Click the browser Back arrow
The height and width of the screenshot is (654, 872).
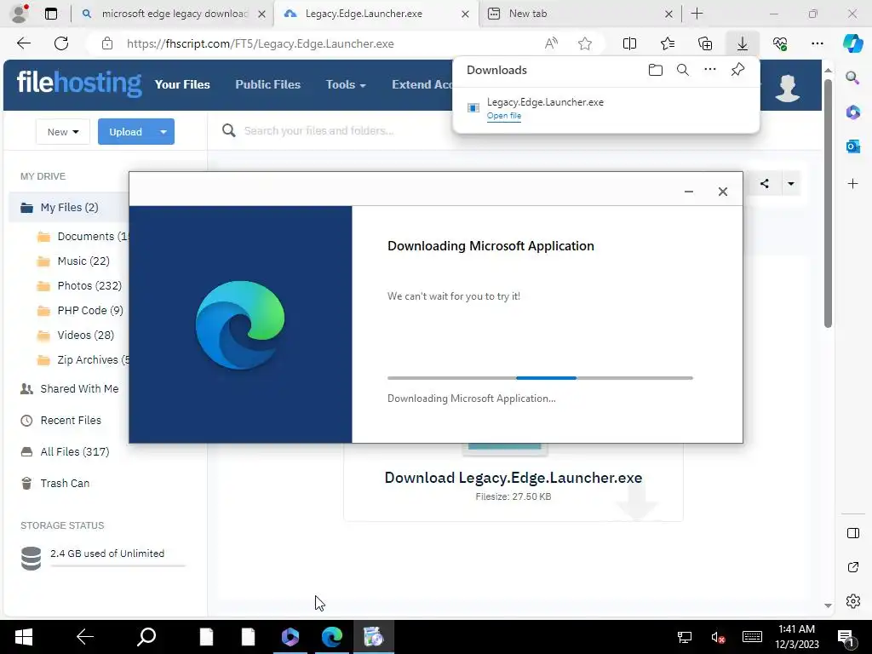click(x=24, y=43)
